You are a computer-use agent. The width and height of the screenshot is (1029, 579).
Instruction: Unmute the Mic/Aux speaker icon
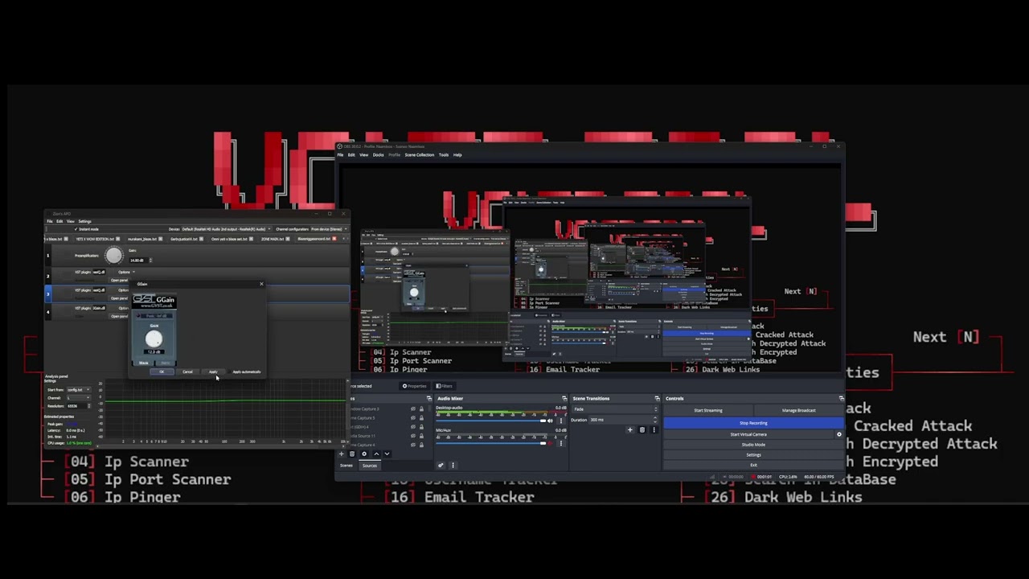tap(550, 443)
